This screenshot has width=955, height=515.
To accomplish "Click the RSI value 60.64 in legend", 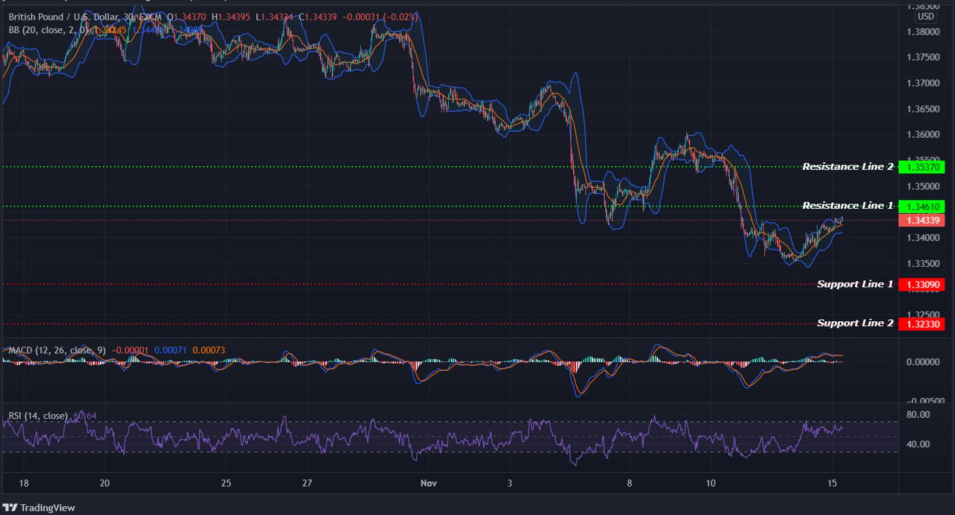I will pyautogui.click(x=85, y=416).
